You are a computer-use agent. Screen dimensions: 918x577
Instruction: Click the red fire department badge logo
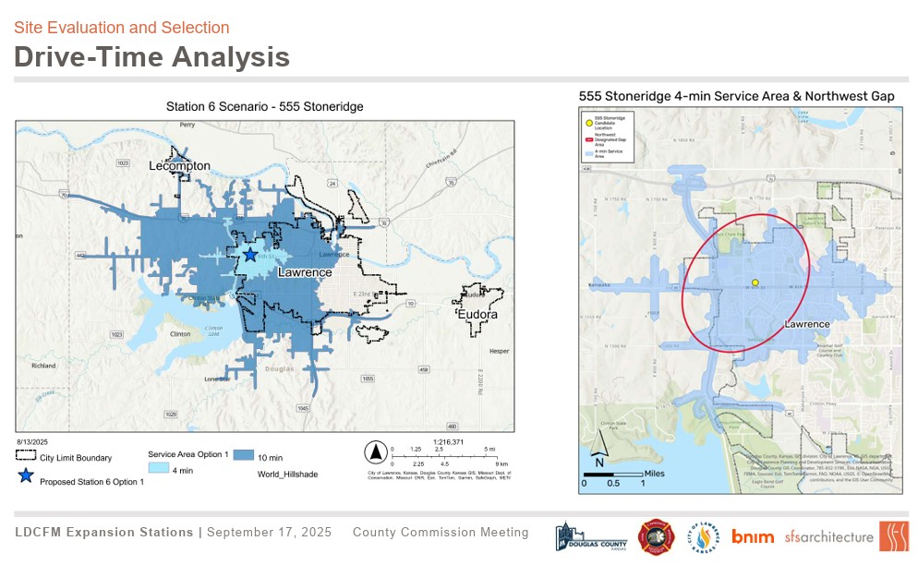[657, 536]
